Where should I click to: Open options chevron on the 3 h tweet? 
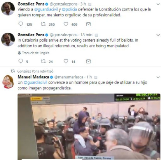158,4
